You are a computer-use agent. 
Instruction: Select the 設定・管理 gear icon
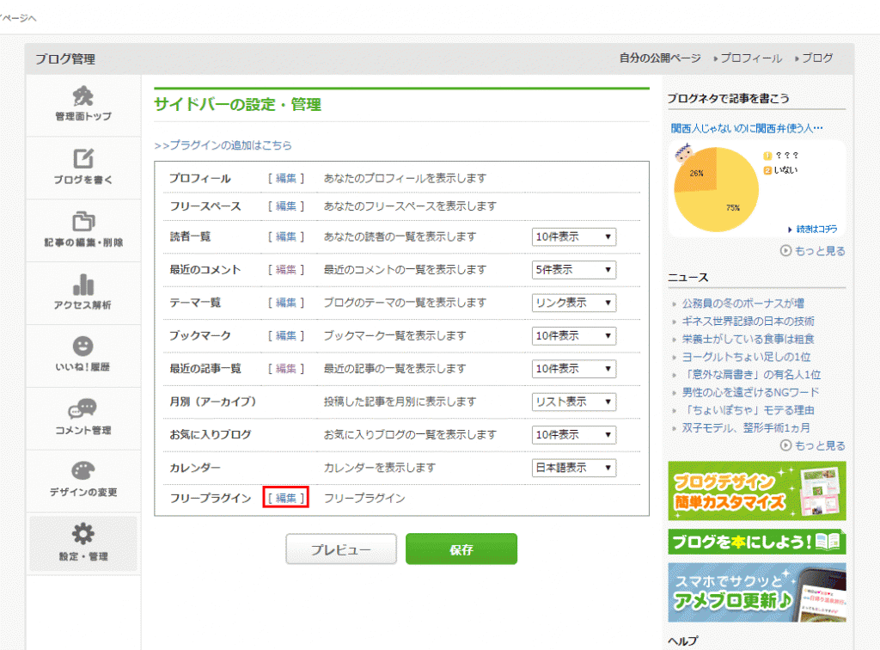tap(83, 535)
